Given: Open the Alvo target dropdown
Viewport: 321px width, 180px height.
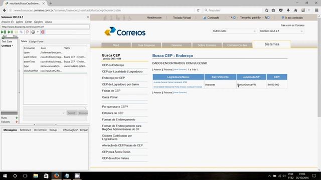Looking at the screenshot, I should (44, 113).
